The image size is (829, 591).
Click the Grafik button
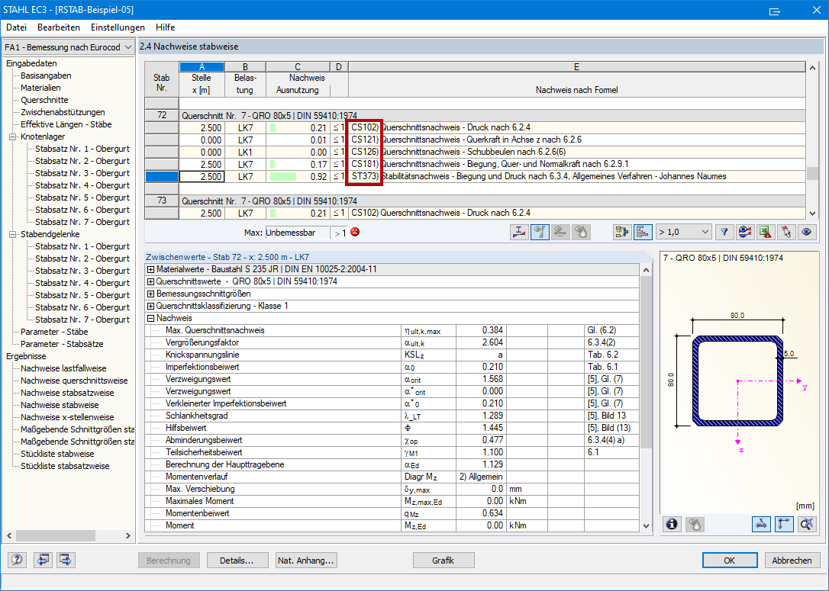pyautogui.click(x=444, y=560)
